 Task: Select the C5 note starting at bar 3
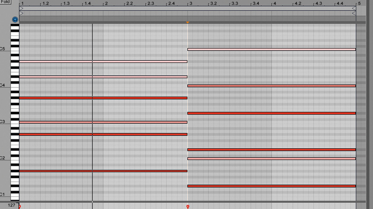click(x=272, y=49)
